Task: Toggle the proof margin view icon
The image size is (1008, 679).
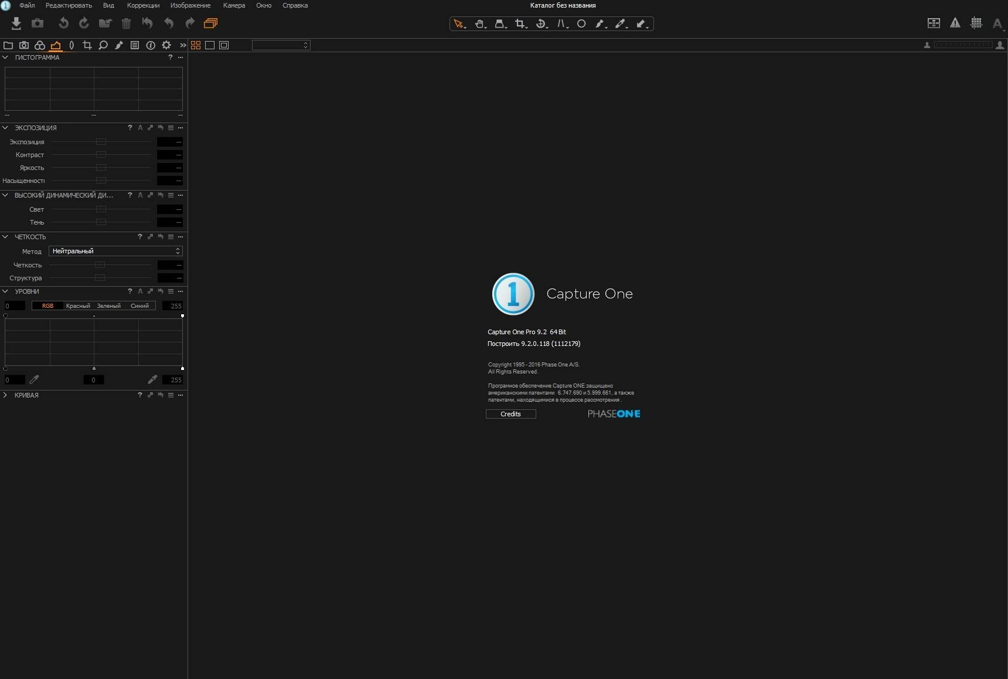Action: (x=224, y=45)
